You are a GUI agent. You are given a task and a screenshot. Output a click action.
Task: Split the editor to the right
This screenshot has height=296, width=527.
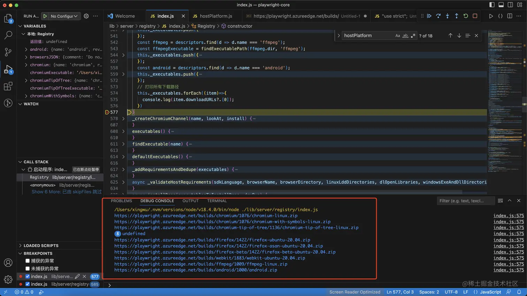click(x=510, y=16)
